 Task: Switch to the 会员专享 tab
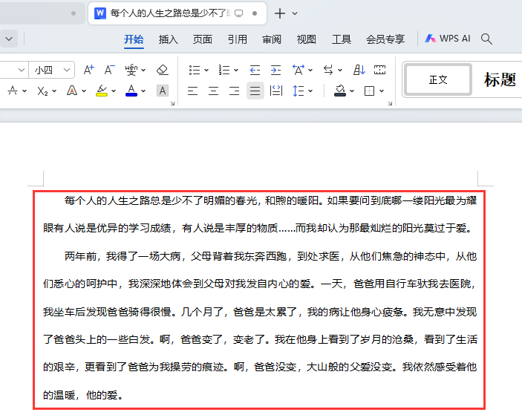click(x=385, y=39)
